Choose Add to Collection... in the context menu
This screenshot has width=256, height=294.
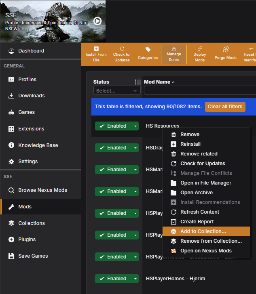pos(203,231)
